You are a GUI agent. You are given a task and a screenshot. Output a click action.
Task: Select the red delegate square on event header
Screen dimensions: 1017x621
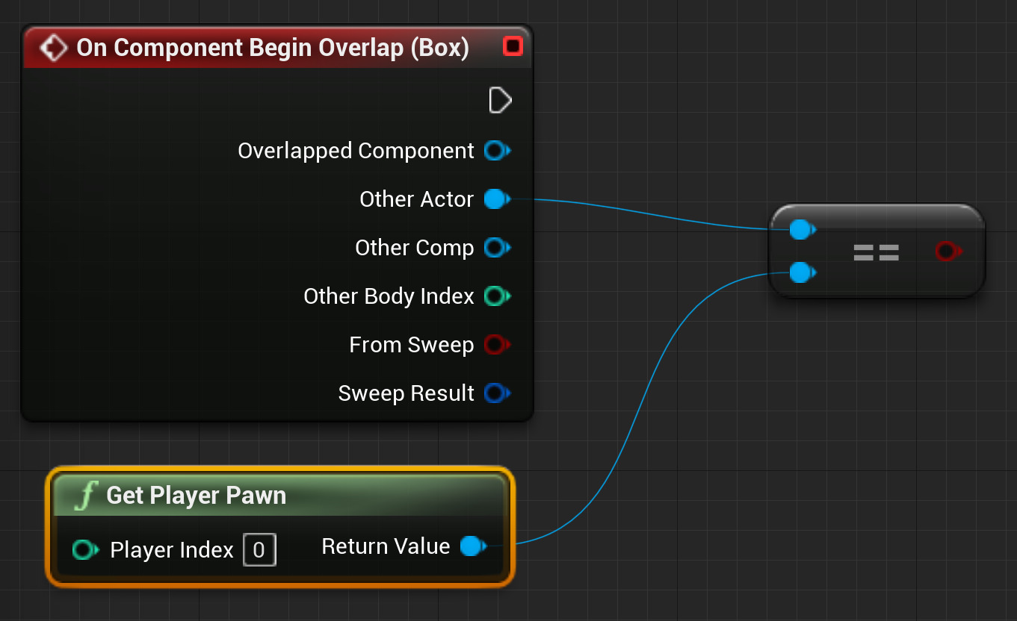513,46
